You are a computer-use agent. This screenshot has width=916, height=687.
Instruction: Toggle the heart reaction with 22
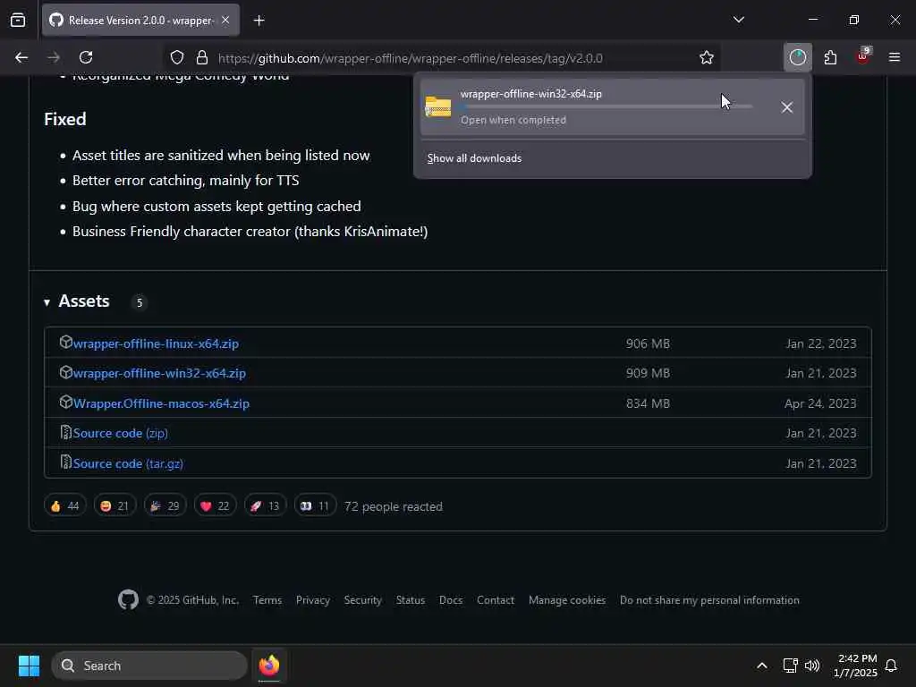click(x=215, y=506)
